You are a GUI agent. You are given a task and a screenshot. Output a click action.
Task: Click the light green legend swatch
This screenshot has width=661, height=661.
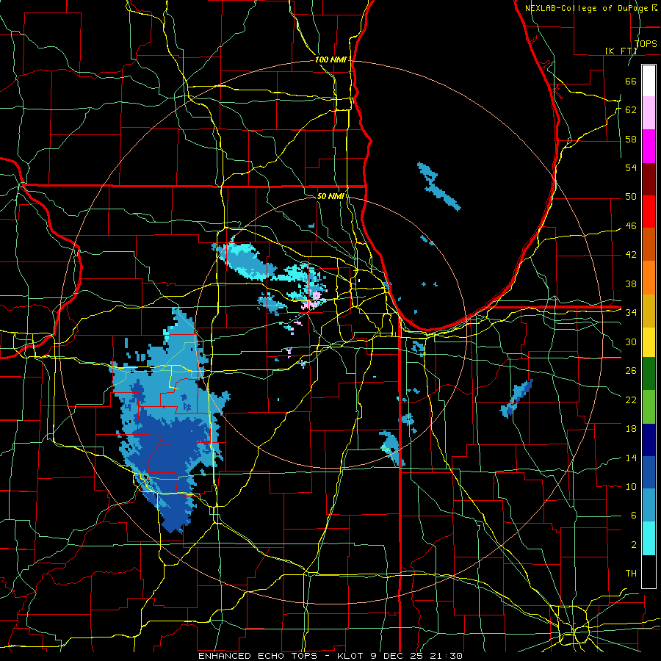coord(649,407)
